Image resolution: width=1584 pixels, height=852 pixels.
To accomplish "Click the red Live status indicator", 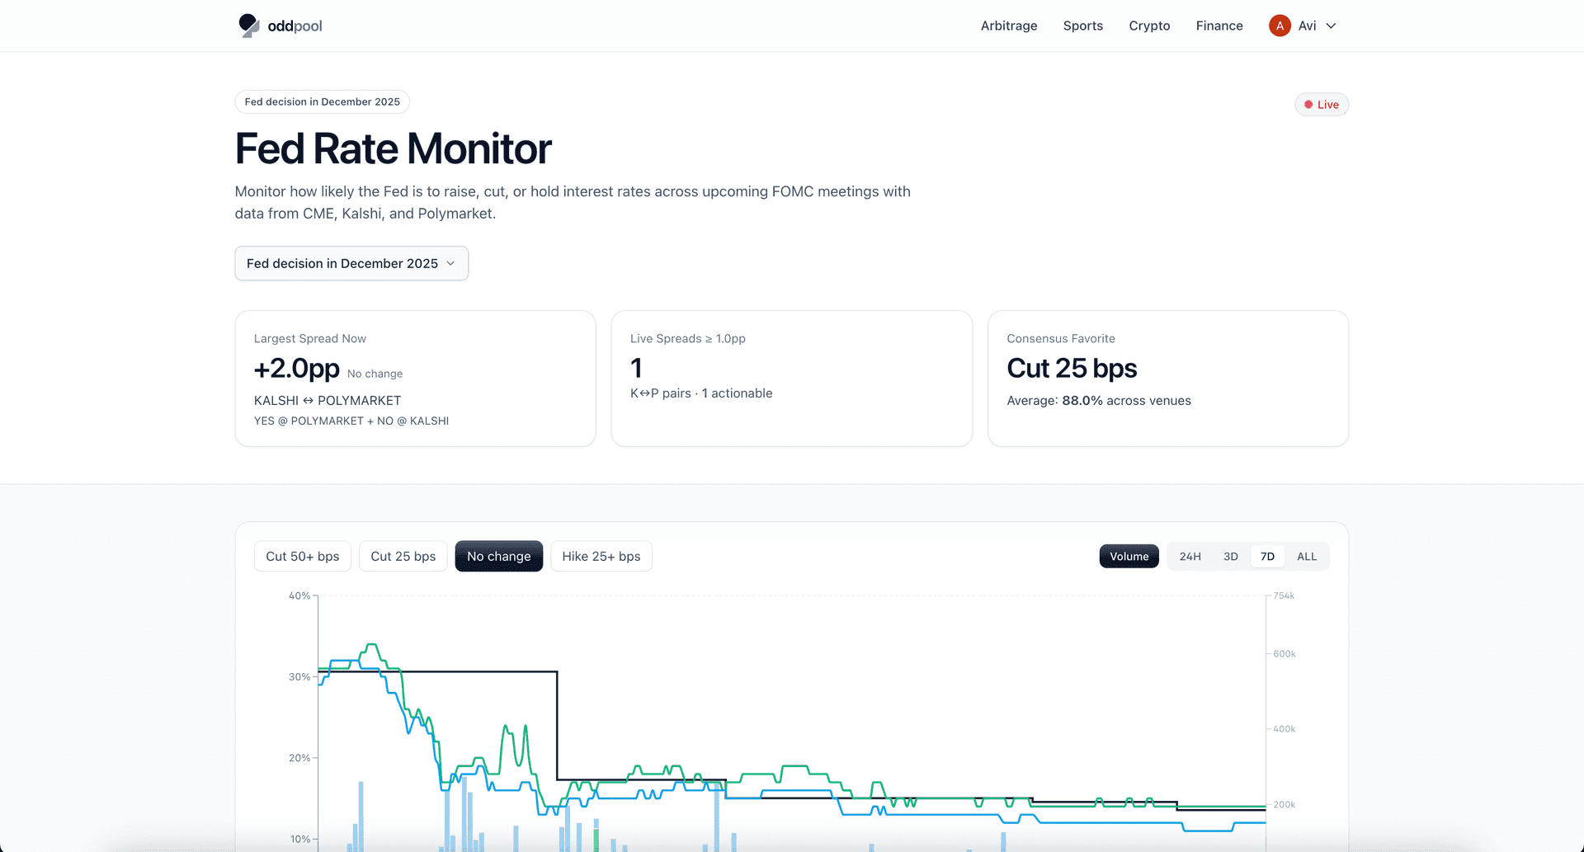I will pyautogui.click(x=1321, y=105).
